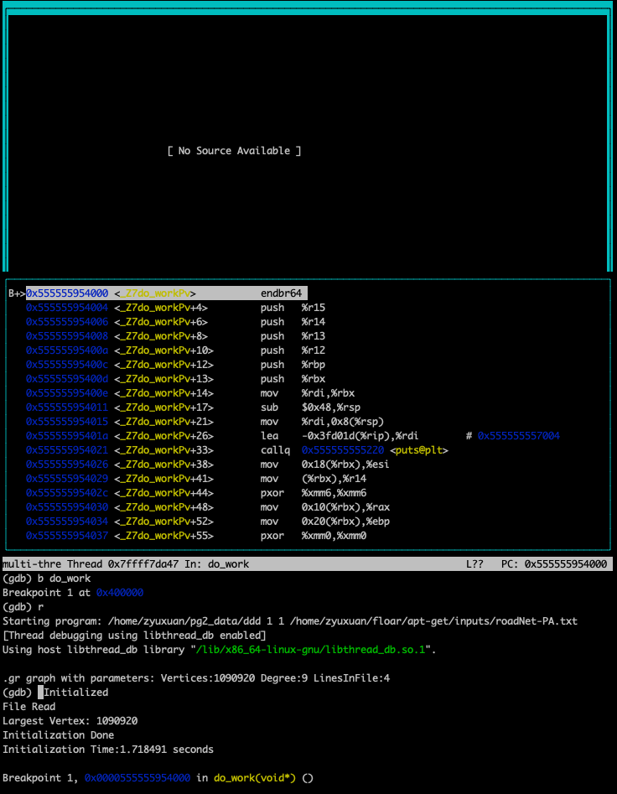Click the B+> breakpoint marker
Viewport: 617px width, 794px height.
click(16, 293)
